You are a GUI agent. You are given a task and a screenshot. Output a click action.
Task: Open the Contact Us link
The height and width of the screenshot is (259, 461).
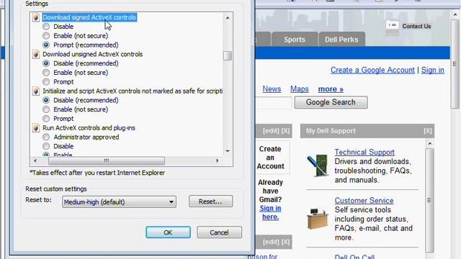[x=416, y=26]
